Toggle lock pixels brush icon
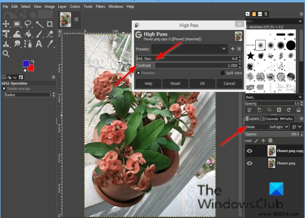Image resolution: width=305 pixels, height=218 pixels. pyautogui.click(x=257, y=140)
